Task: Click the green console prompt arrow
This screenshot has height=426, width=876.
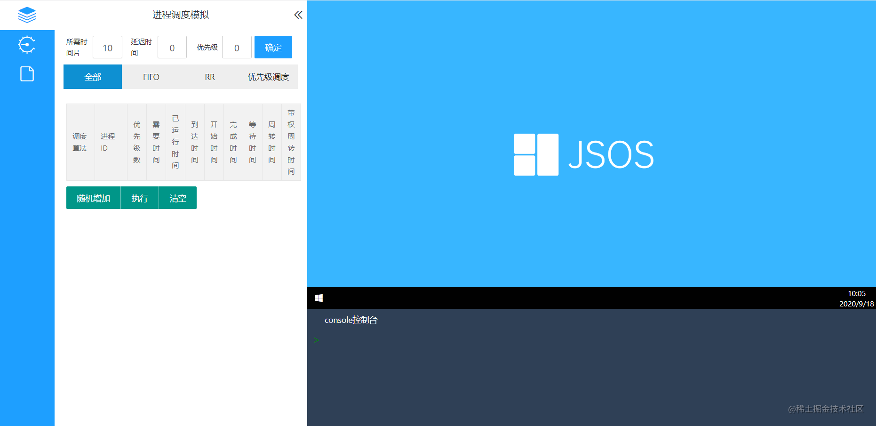Action: [x=316, y=340]
